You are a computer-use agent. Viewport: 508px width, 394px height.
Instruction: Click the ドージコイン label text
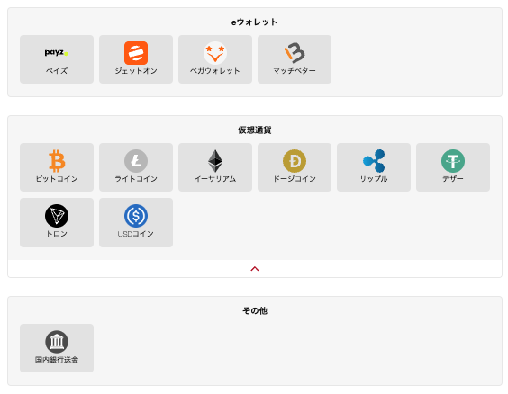pos(295,179)
